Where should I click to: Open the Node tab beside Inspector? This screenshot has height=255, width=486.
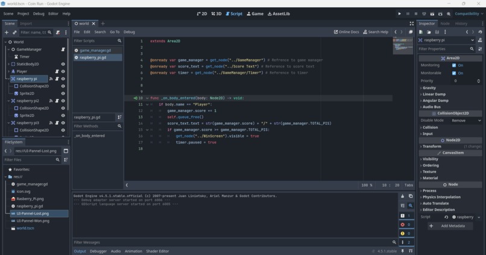pyautogui.click(x=445, y=24)
